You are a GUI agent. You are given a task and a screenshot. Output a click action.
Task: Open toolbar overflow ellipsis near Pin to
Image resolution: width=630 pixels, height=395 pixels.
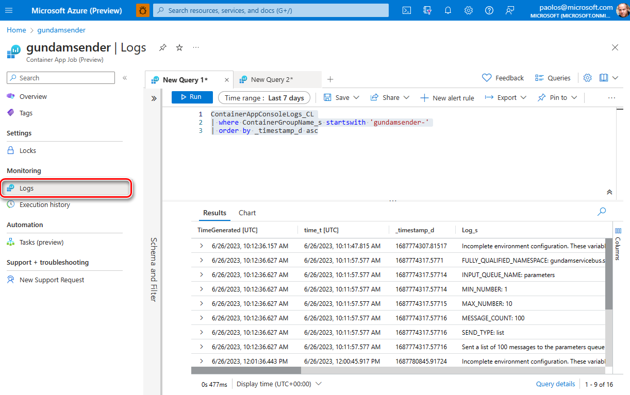(612, 98)
